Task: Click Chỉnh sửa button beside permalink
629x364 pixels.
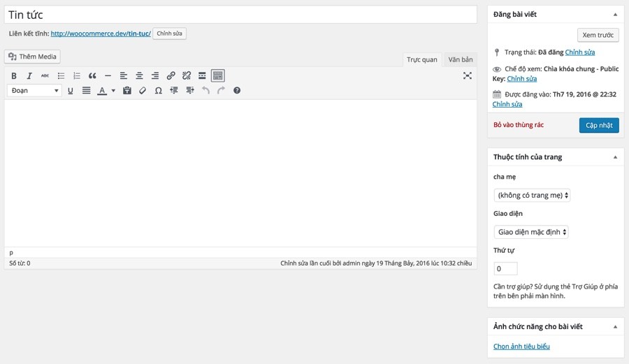Action: point(169,34)
